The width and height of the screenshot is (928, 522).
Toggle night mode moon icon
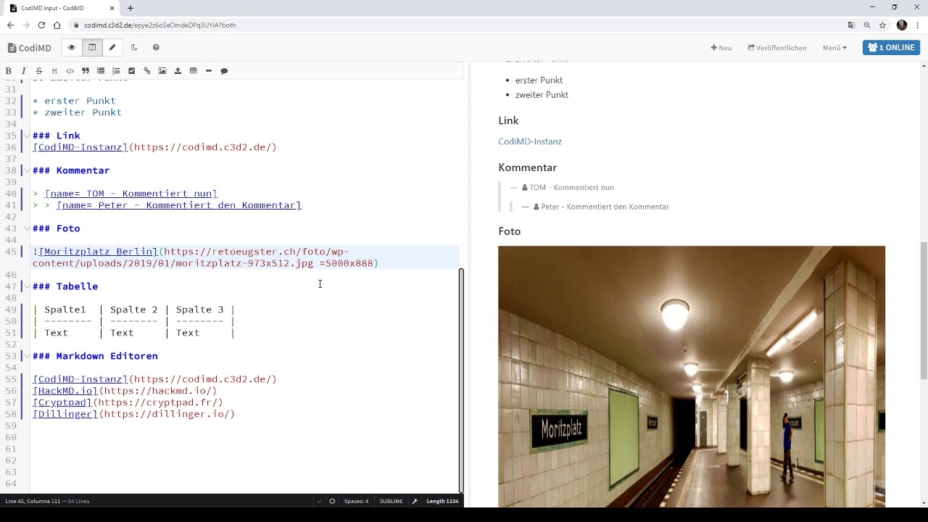pyautogui.click(x=134, y=47)
